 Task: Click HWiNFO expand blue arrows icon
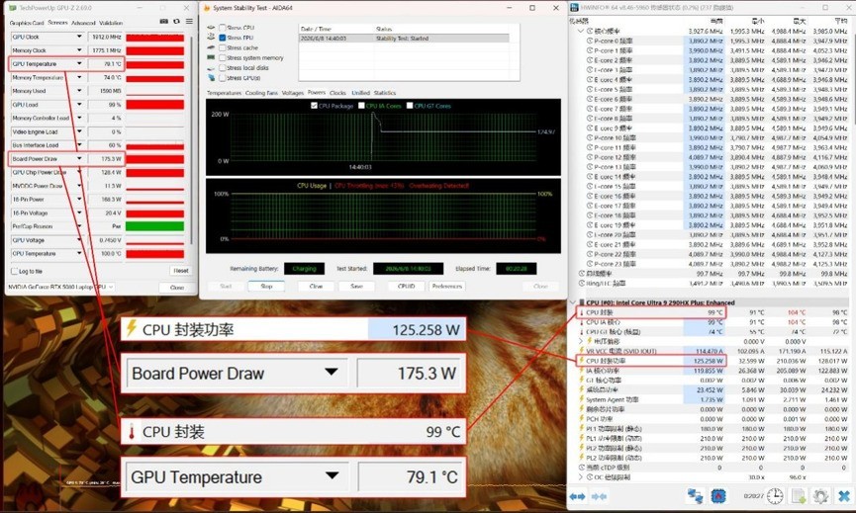[577, 496]
